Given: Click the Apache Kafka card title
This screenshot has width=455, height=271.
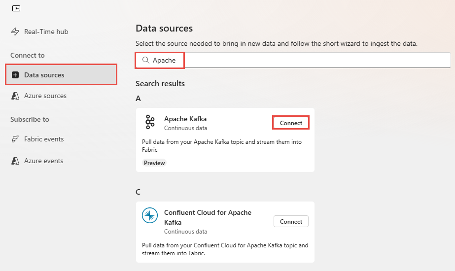Looking at the screenshot, I should 185,119.
